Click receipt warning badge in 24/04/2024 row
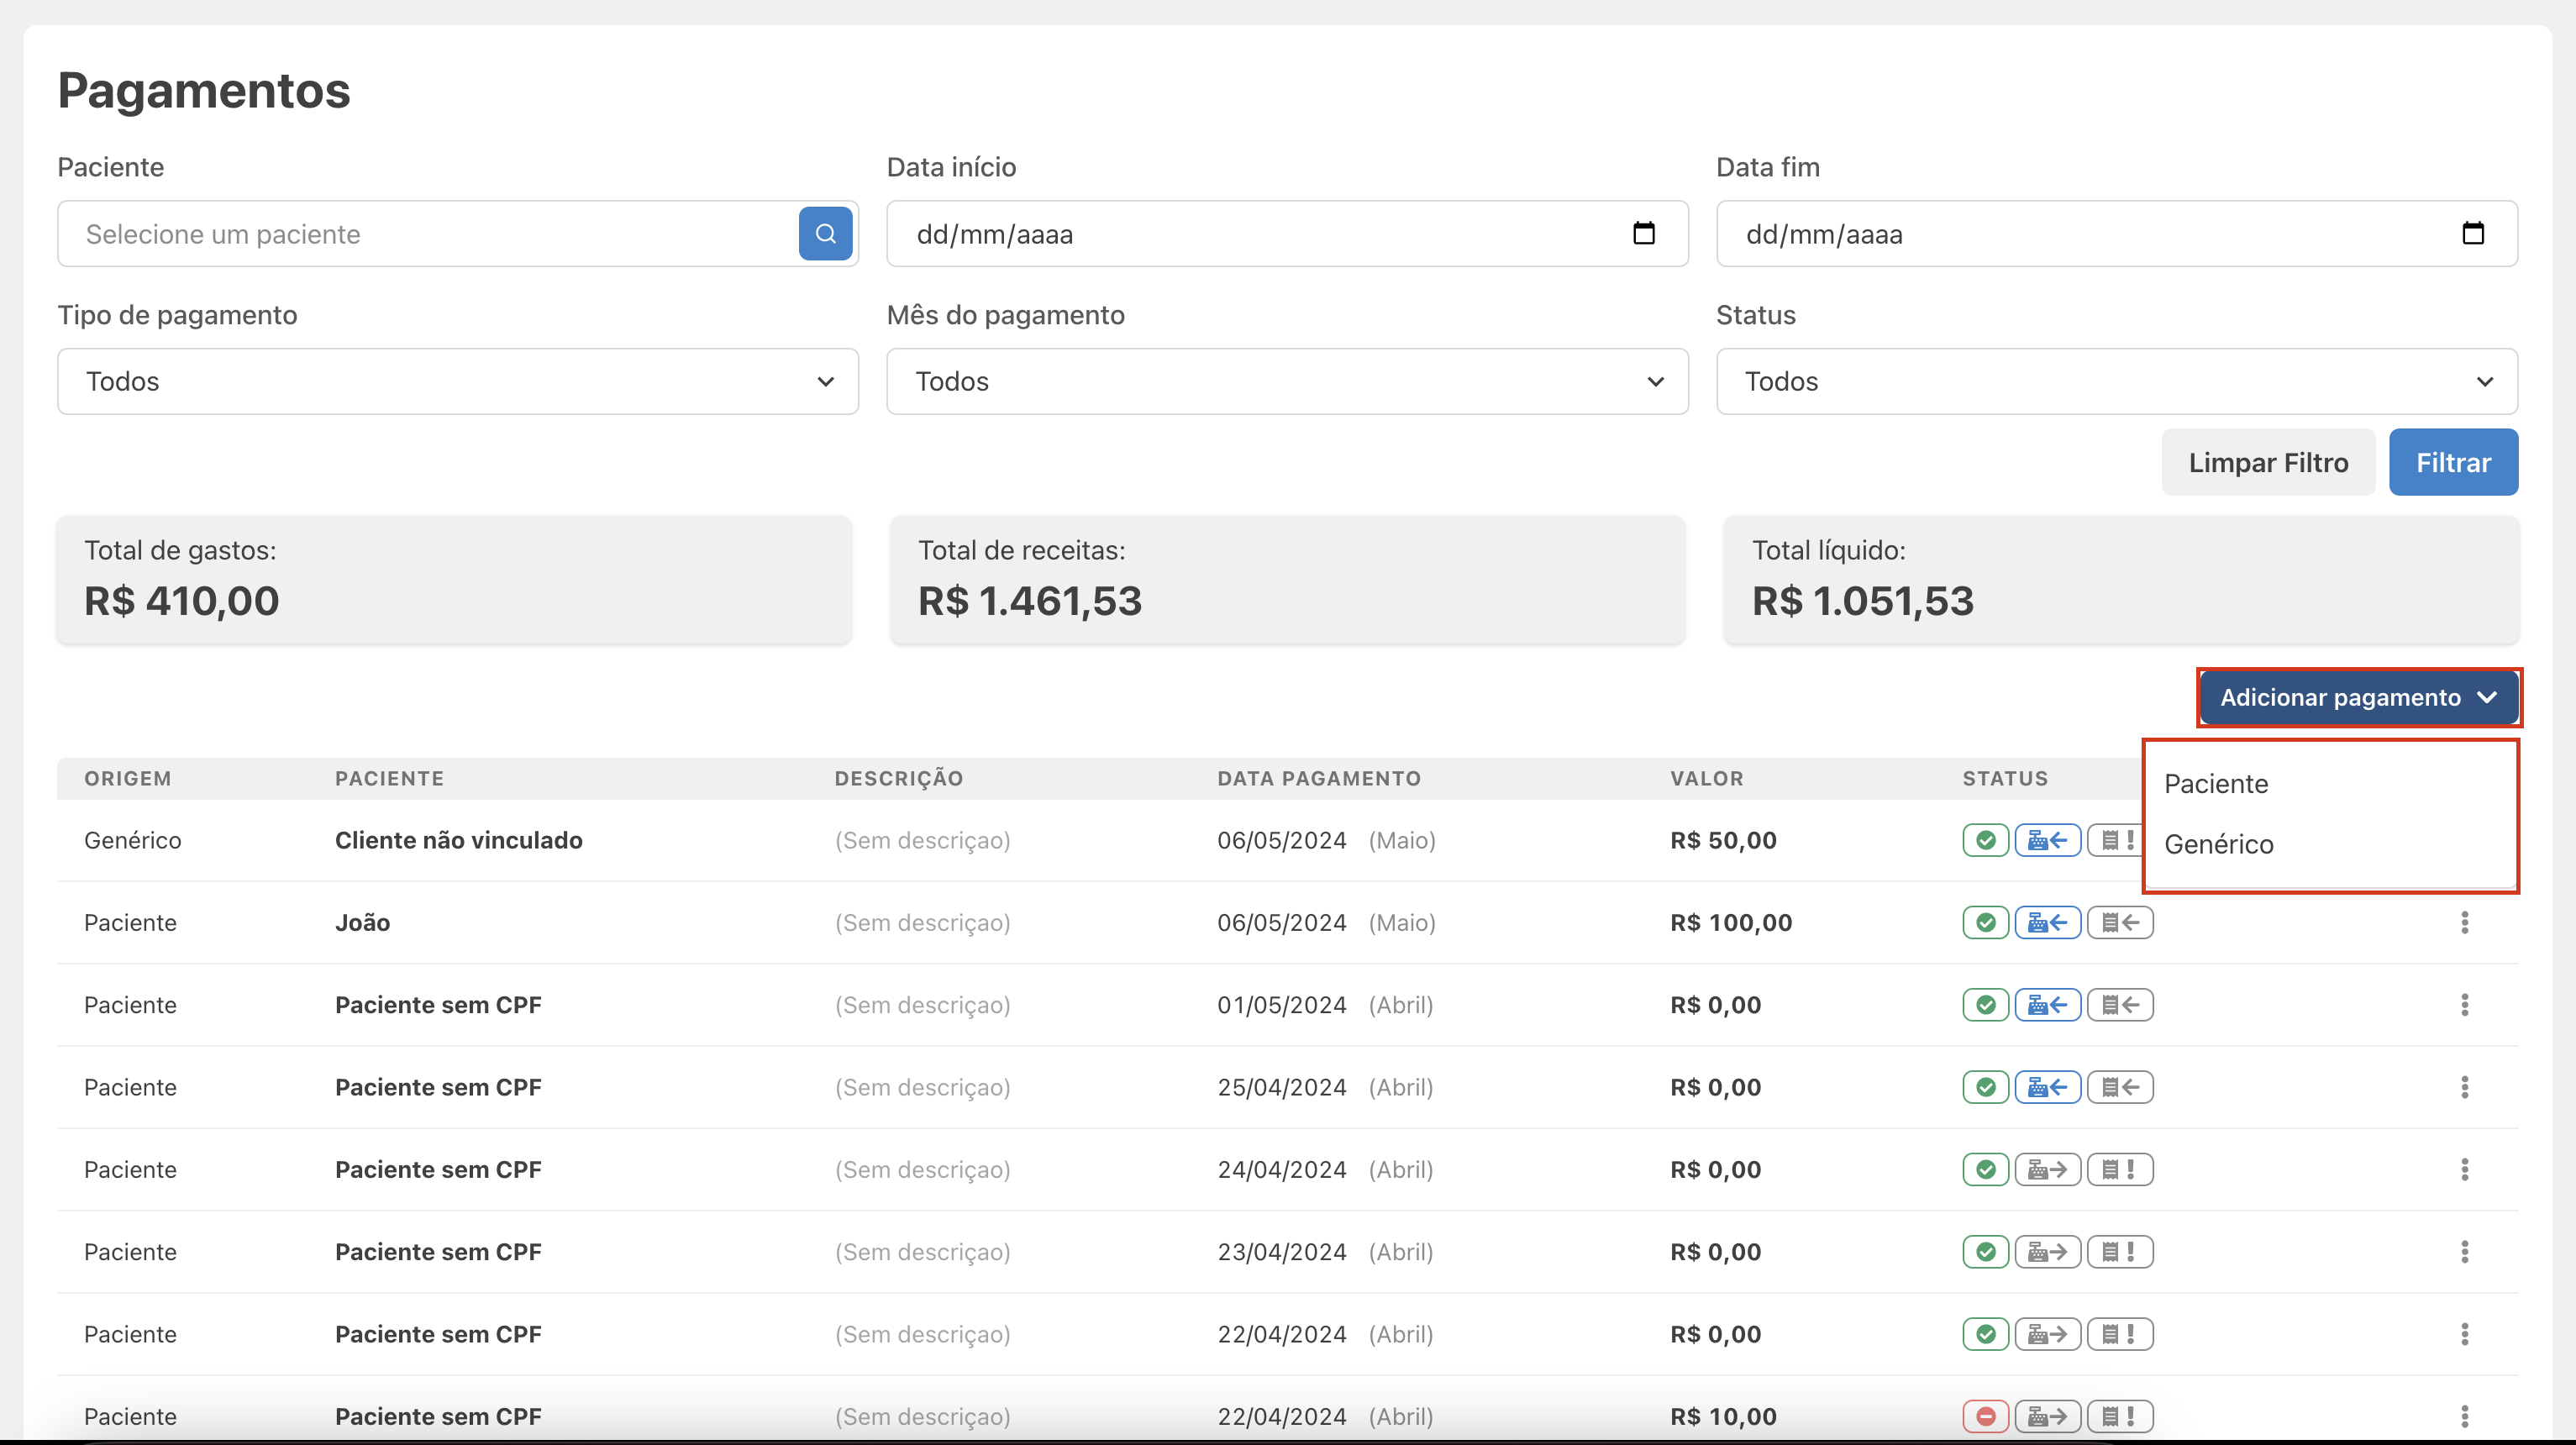Screen dimensions: 2576x1445 pyautogui.click(x=2120, y=1169)
